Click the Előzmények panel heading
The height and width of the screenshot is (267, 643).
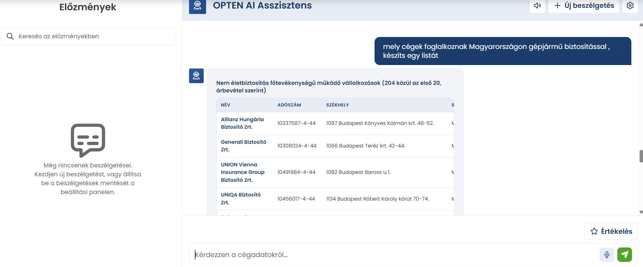pos(88,7)
